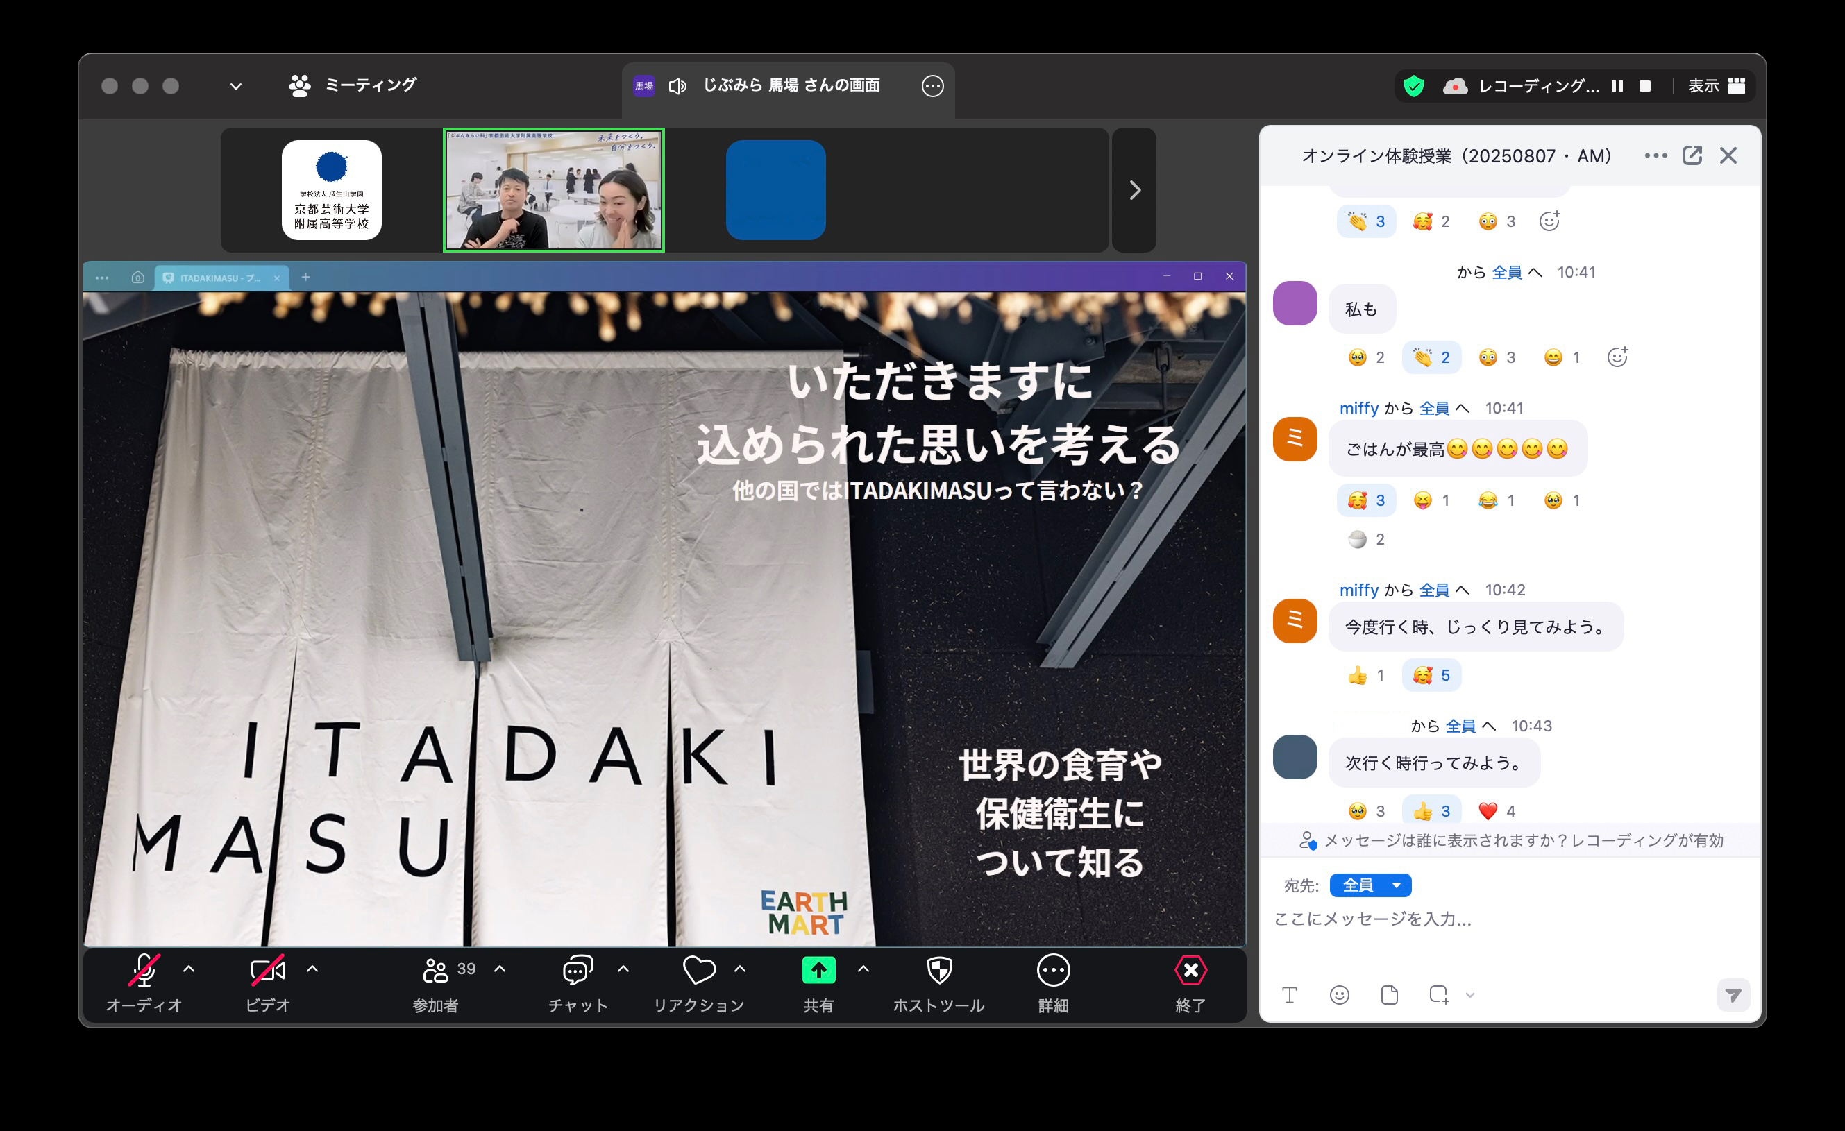Send the chat message
1845x1131 pixels.
pos(1733,995)
